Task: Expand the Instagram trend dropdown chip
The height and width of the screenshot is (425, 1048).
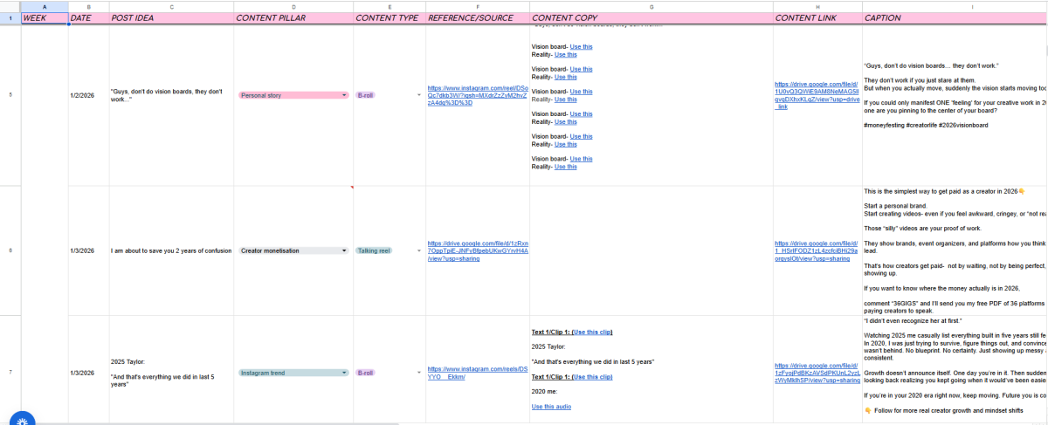Action: point(293,373)
